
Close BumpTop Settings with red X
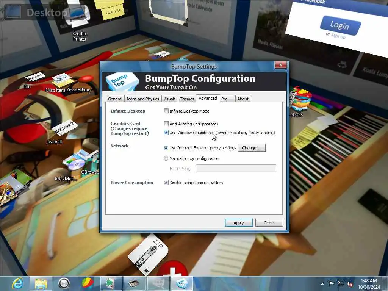click(x=281, y=65)
